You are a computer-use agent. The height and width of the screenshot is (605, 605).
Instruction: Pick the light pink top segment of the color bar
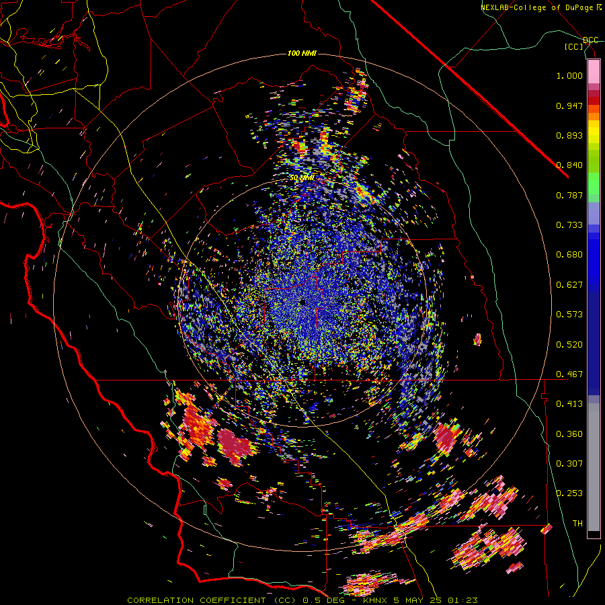(594, 72)
